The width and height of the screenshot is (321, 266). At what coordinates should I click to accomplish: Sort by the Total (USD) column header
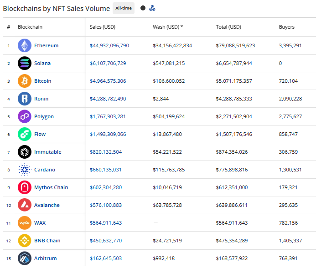point(228,27)
